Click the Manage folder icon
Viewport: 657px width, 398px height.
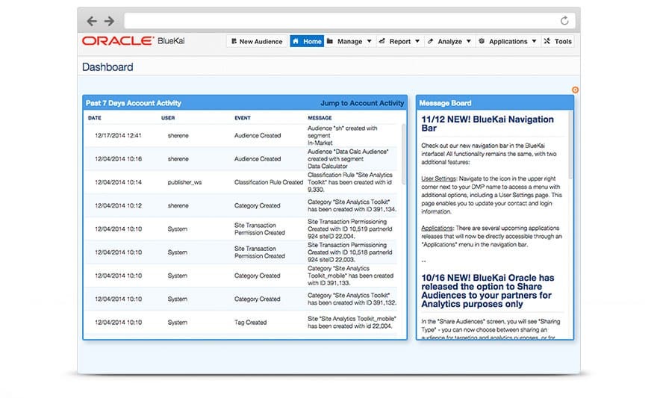[x=330, y=42]
